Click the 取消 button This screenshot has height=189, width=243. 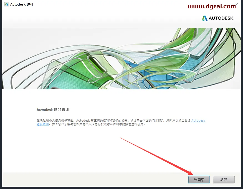(x=224, y=180)
